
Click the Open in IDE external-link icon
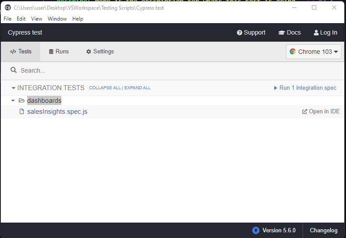[305, 112]
